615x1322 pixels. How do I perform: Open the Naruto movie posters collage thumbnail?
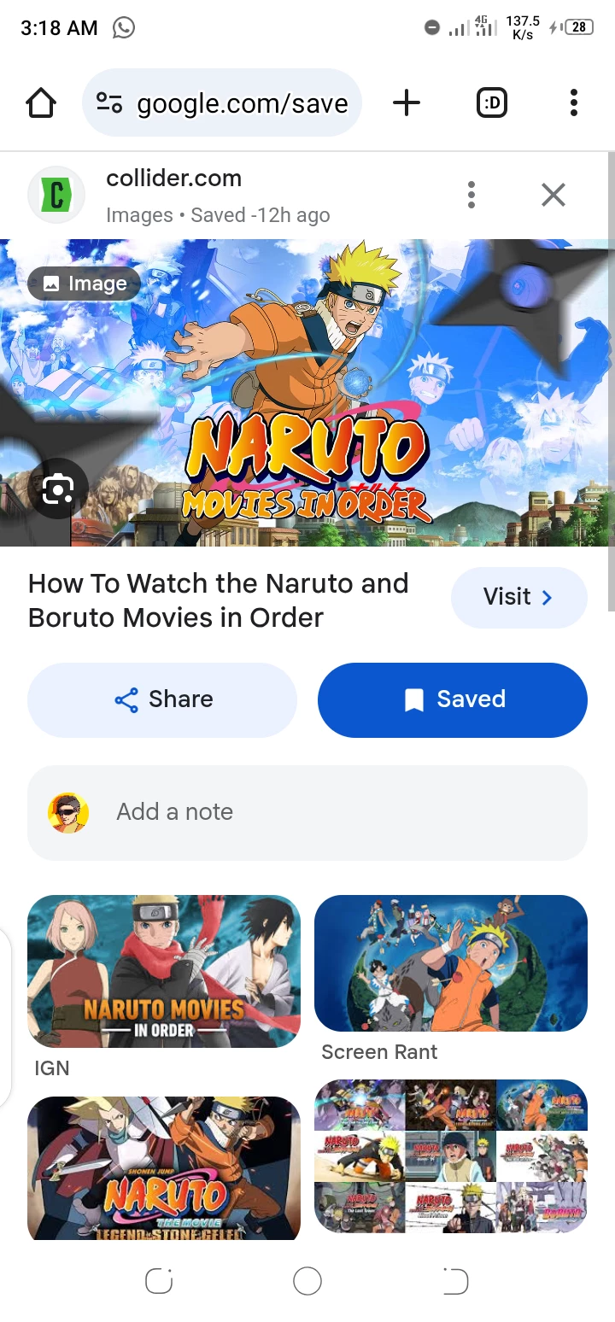coord(451,1156)
